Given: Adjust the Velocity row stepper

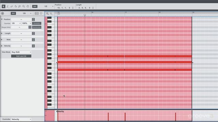Looking at the screenshot, I should pos(33,46).
